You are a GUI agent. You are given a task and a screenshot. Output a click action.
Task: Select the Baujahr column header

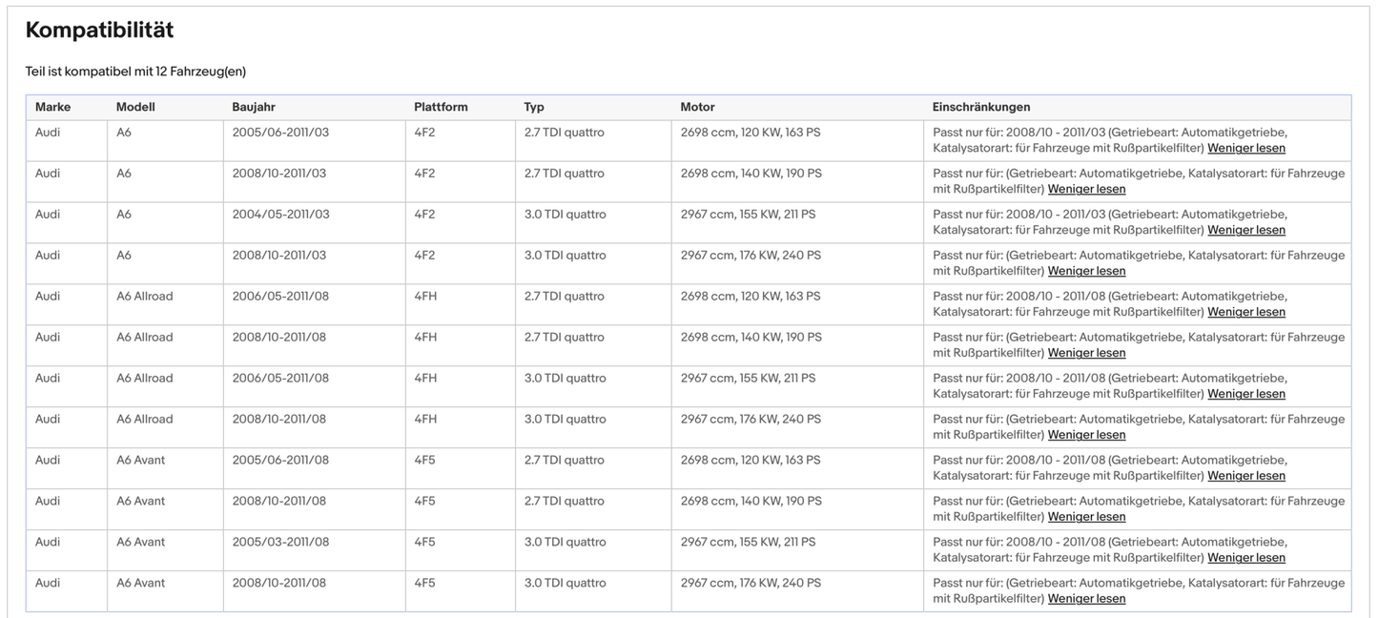254,108
